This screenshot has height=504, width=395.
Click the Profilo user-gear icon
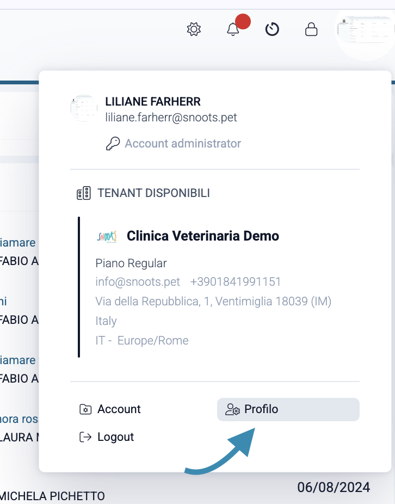[233, 409]
